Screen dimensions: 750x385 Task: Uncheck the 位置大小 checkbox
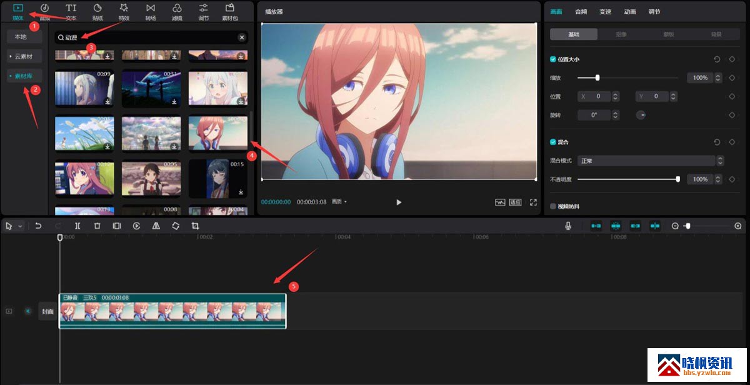[552, 59]
